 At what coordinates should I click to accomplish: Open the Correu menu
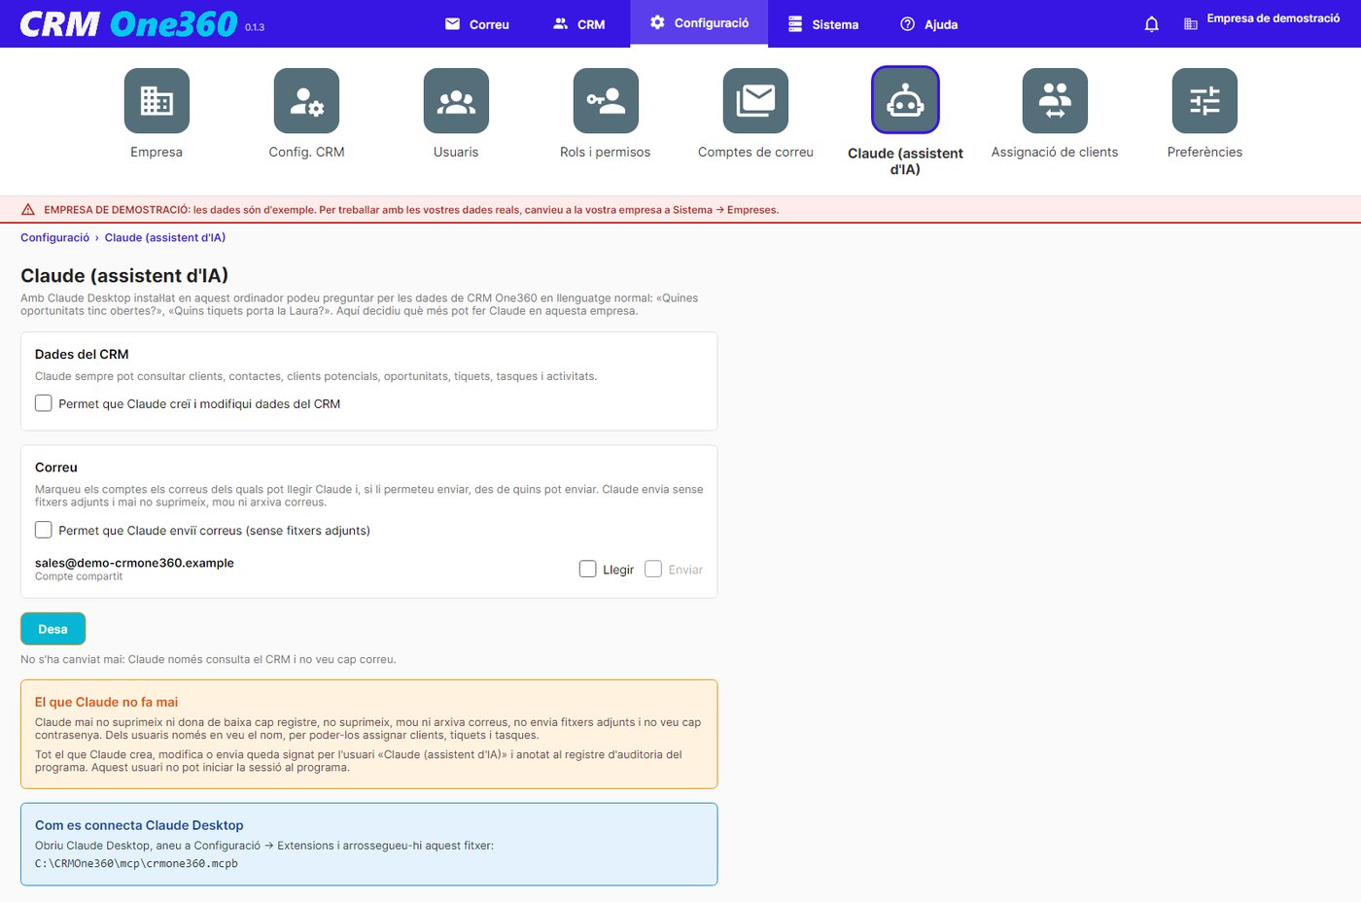tap(477, 24)
